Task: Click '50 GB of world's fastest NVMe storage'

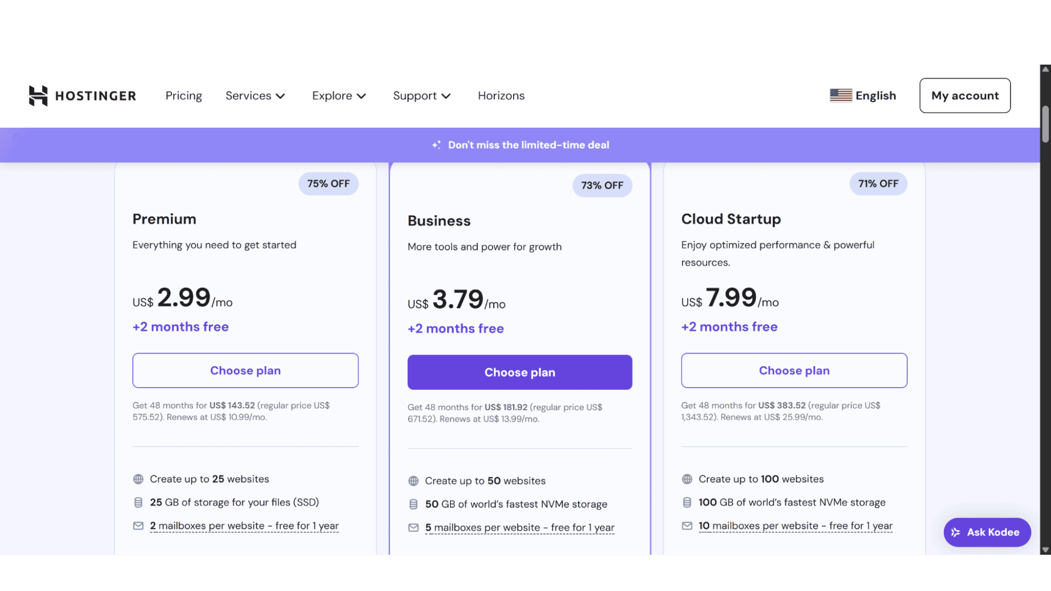Action: pyautogui.click(x=516, y=504)
